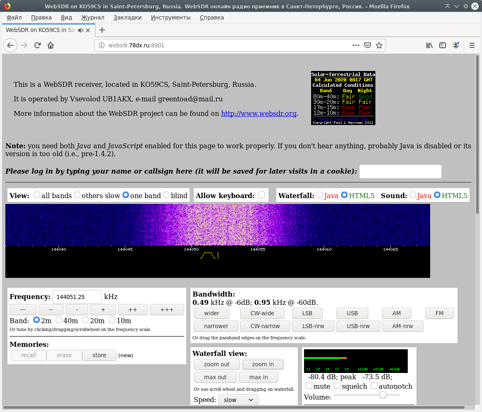Enable the Allow keyboard checkbox
482x412 pixels.
coord(262,195)
